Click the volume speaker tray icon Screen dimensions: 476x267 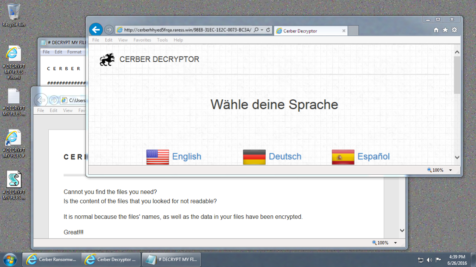[429, 260]
